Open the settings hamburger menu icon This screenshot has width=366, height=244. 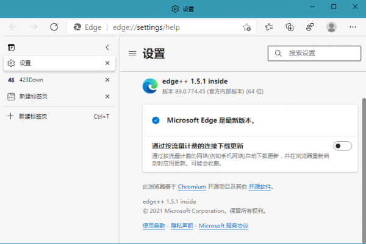click(132, 54)
